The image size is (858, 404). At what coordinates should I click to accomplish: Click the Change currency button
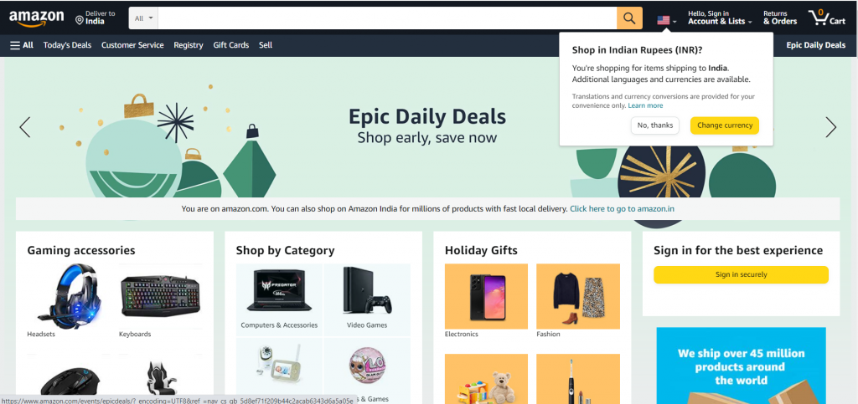[x=725, y=125]
